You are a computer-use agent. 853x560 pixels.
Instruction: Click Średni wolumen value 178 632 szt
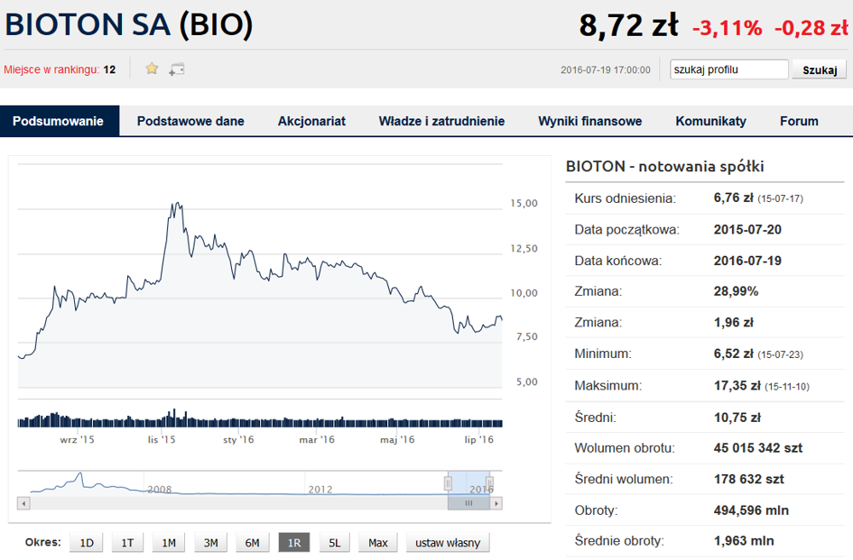[748, 479]
